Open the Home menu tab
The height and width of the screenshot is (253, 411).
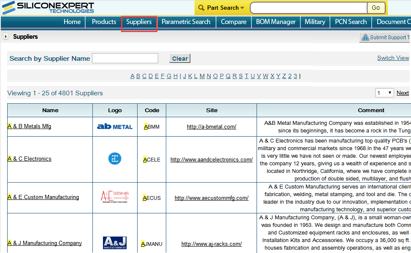[x=72, y=22]
